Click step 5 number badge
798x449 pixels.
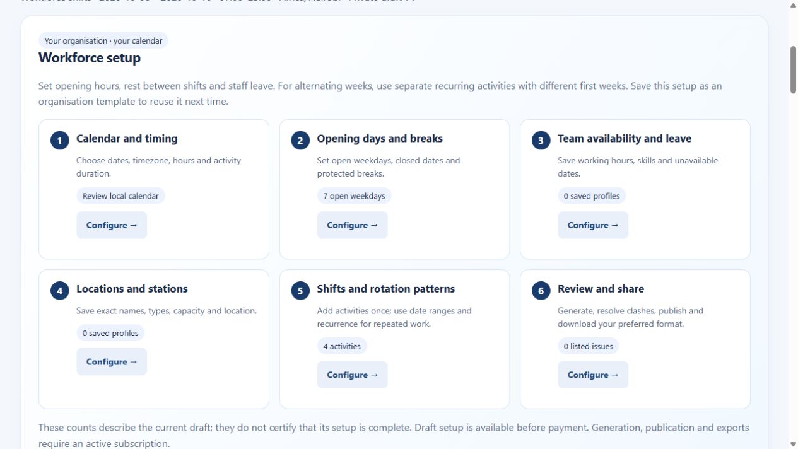[x=300, y=291]
